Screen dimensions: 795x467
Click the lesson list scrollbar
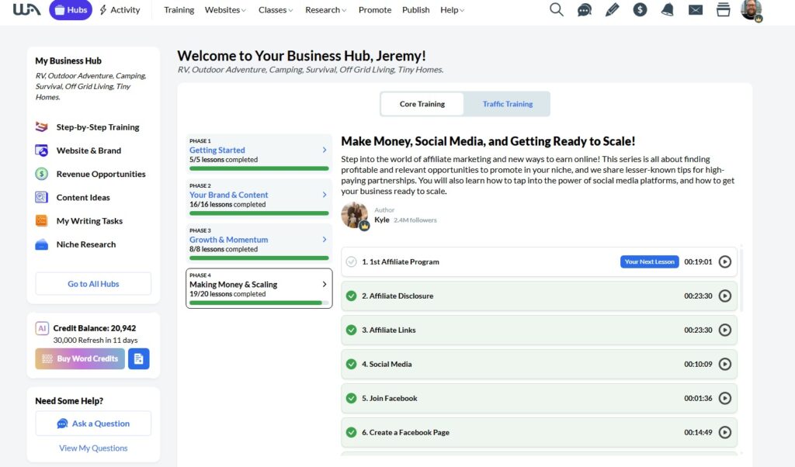click(741, 278)
